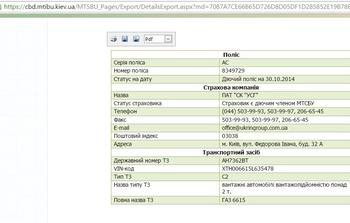Click the 'Номер поліса' label

[131, 71]
